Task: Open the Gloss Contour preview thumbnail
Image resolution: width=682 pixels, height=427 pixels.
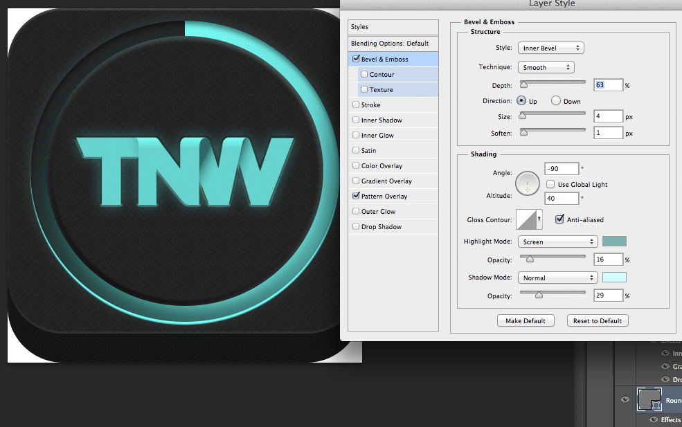Action: tap(526, 219)
